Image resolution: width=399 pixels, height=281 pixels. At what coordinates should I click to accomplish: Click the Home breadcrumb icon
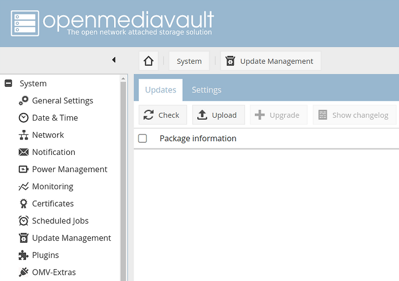pyautogui.click(x=149, y=61)
